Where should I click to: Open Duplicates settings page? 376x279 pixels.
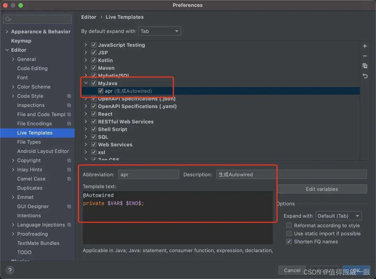tap(30, 188)
